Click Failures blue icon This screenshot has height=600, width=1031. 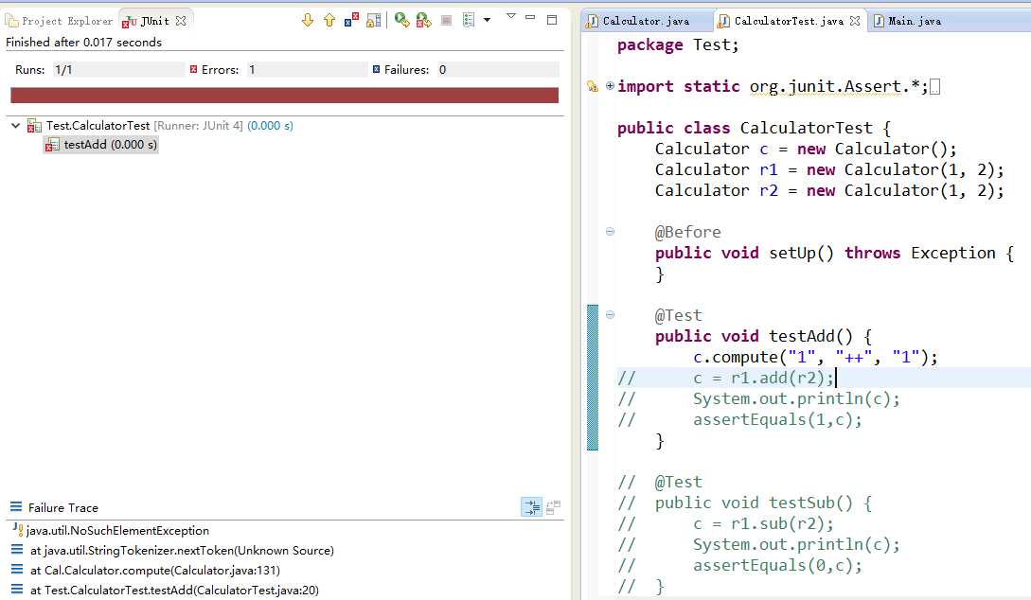tap(376, 69)
